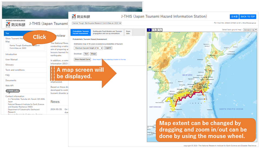Click the Contact information heading
Screen dimensions: 259x151
15,96
